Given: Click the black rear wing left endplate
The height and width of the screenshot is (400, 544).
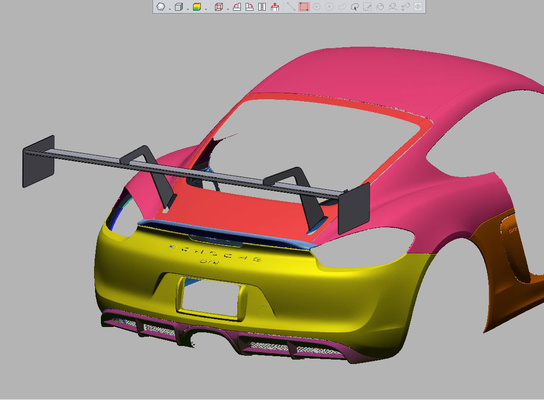Looking at the screenshot, I should 39,162.
